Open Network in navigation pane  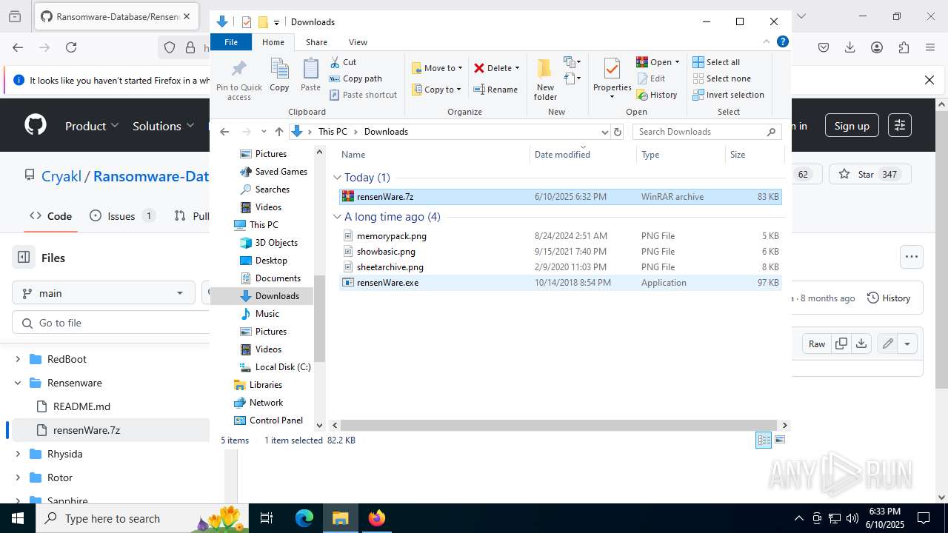[266, 403]
